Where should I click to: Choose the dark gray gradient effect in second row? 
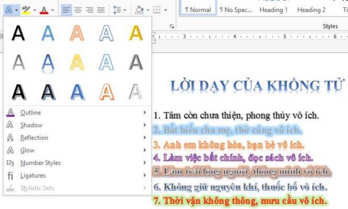click(136, 62)
